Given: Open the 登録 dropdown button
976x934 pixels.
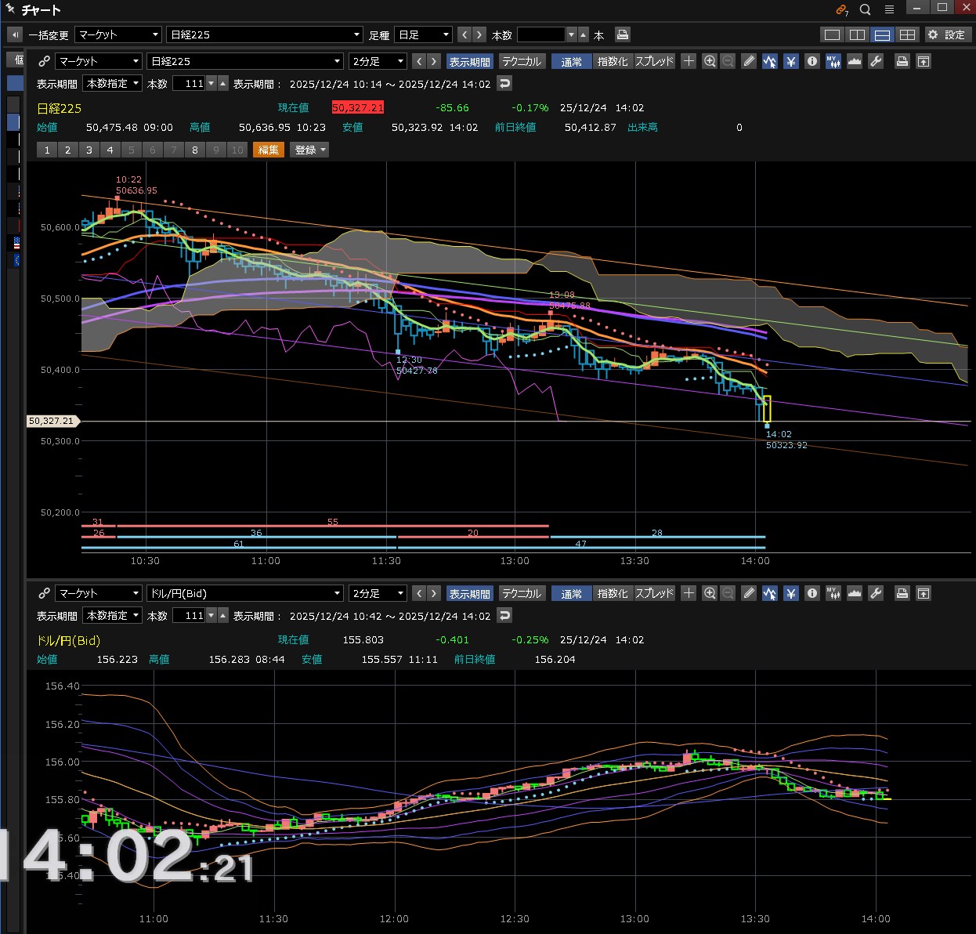Looking at the screenshot, I should click(309, 150).
